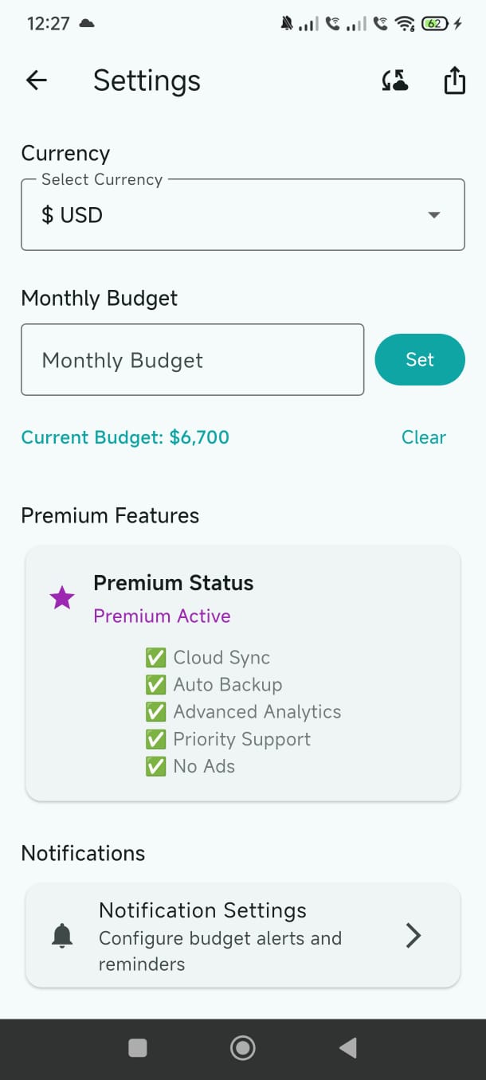Tap the $ USD currency selection
Screen dimensions: 486x1080
[x=73, y=215]
